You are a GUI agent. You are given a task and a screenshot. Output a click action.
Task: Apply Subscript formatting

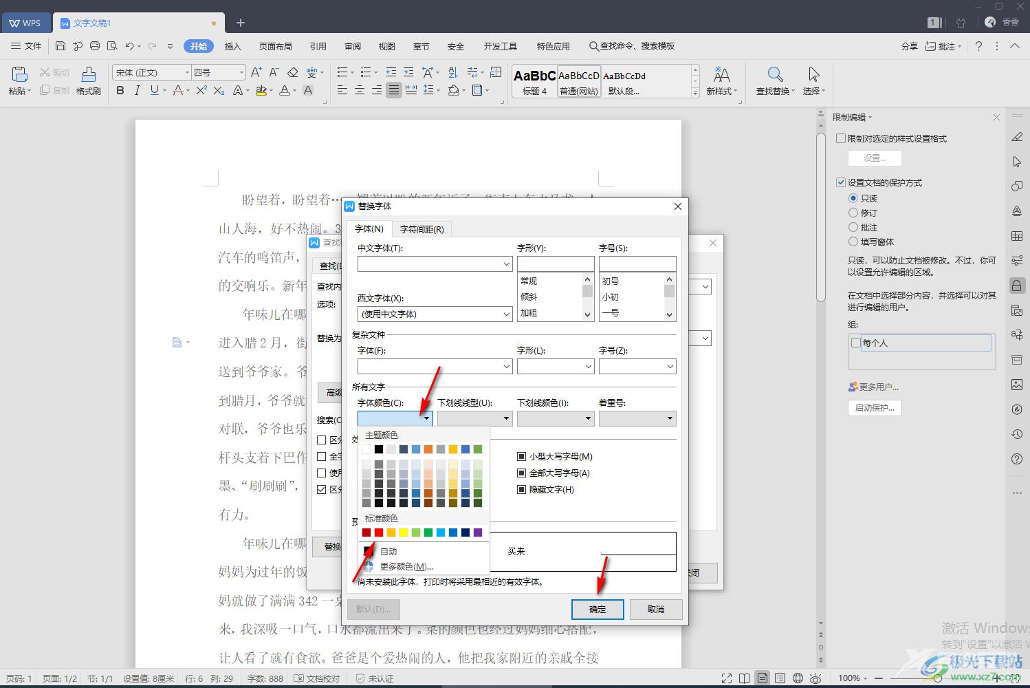point(219,90)
